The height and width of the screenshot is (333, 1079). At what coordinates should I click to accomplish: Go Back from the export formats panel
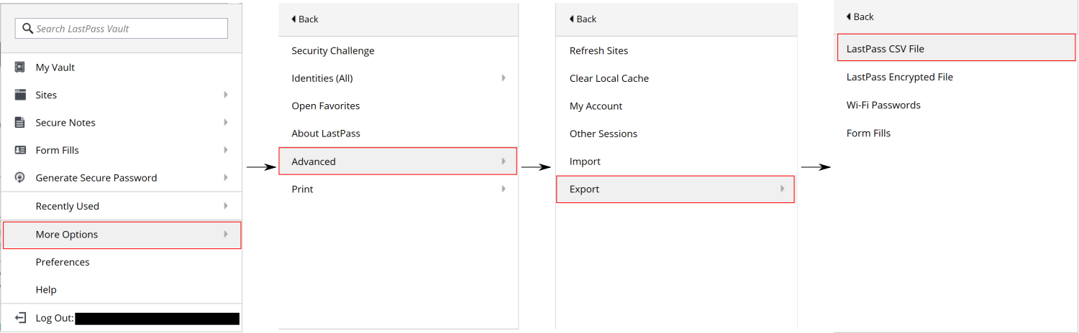(x=860, y=17)
